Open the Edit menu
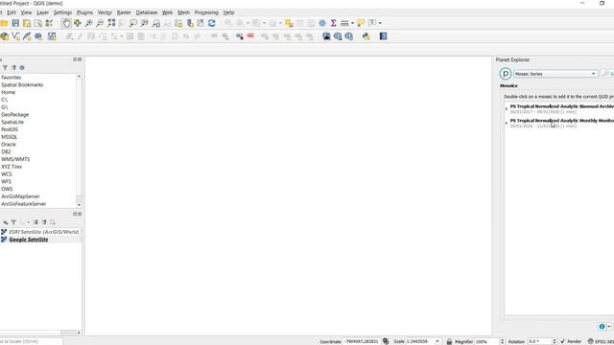This screenshot has height=345, width=614. tap(12, 12)
